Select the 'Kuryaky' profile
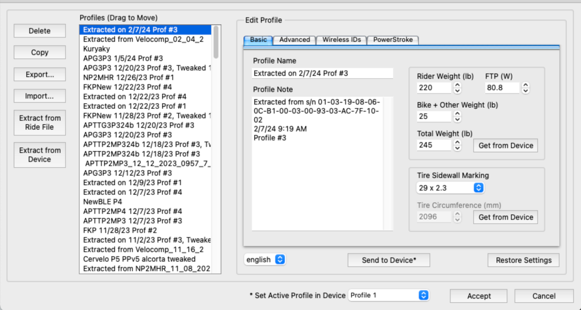Screen dimensions: 581x310 click(x=145, y=49)
